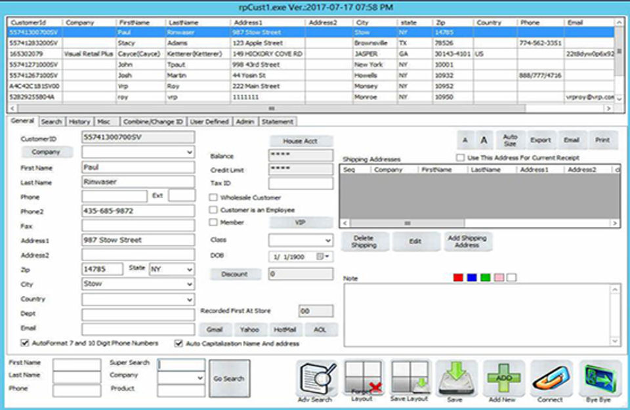Click the Connect link icon
Screen dimensions: 630x410
[x=551, y=379]
